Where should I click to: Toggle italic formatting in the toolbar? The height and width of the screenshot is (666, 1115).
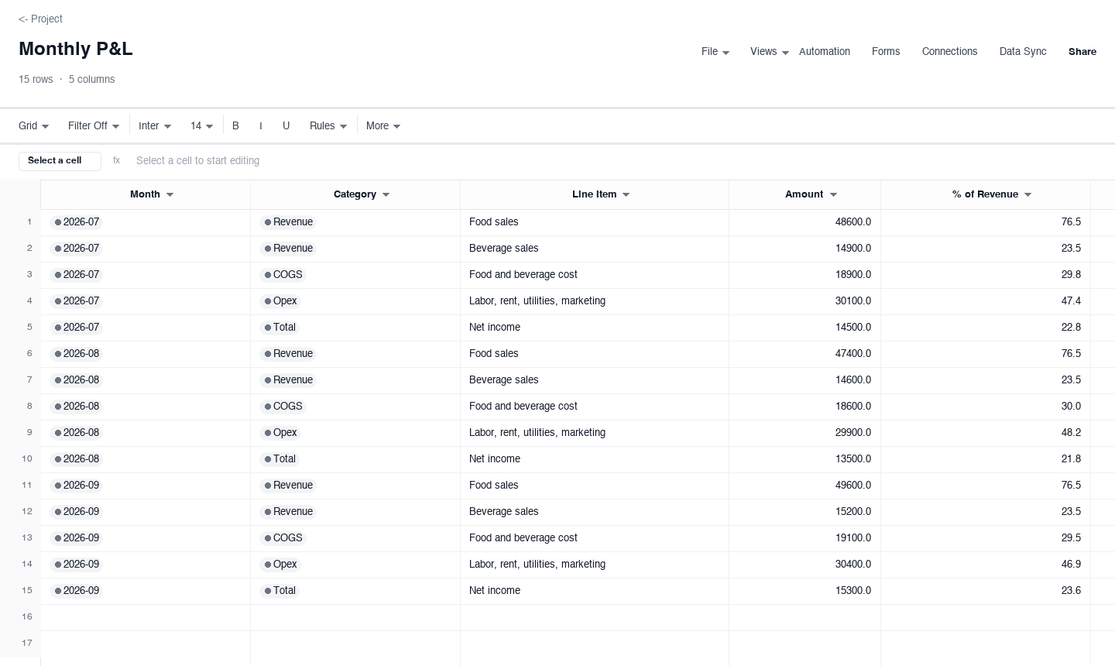(261, 125)
